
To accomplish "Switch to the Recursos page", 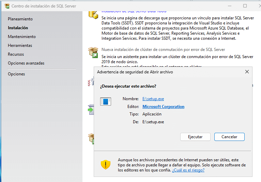I will coord(16,54).
